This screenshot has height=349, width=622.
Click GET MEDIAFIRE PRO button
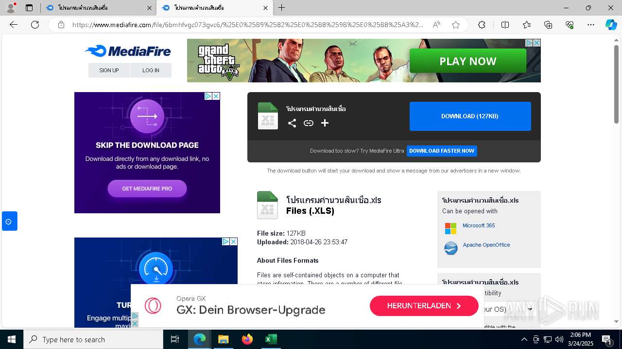click(x=147, y=189)
